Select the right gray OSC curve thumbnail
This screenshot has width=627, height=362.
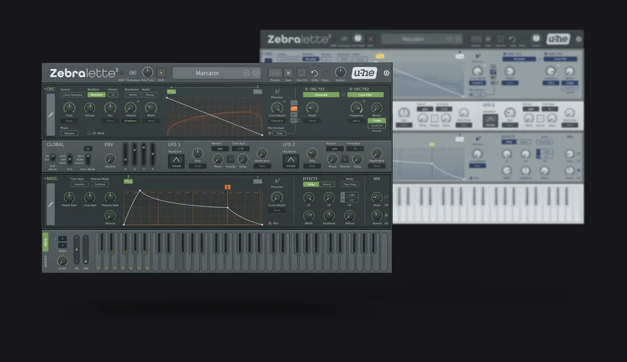(x=258, y=91)
